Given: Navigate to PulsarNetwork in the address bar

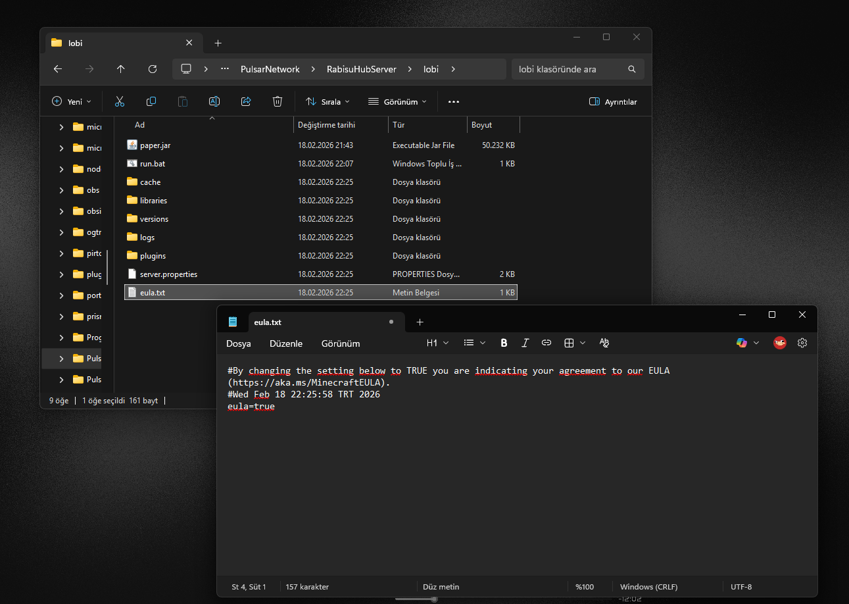Looking at the screenshot, I should click(x=270, y=69).
